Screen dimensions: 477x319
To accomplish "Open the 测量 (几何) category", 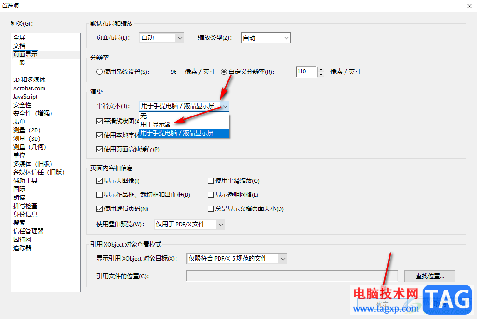I will click(29, 147).
